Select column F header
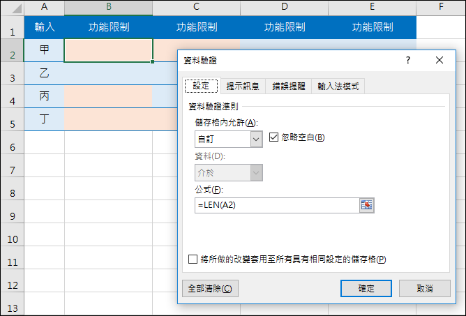Screen dimensions: 466x316 (441, 7)
